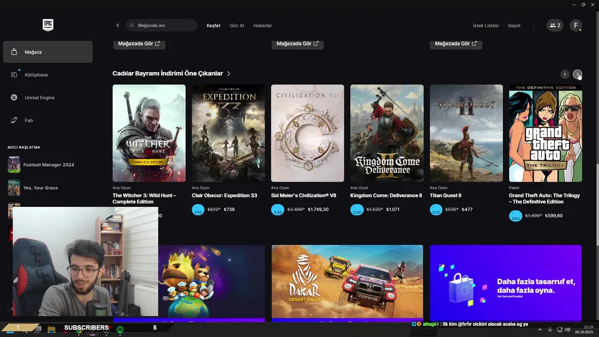The height and width of the screenshot is (337, 599).
Task: Open File Explorer from the taskbar
Action: [51, 330]
